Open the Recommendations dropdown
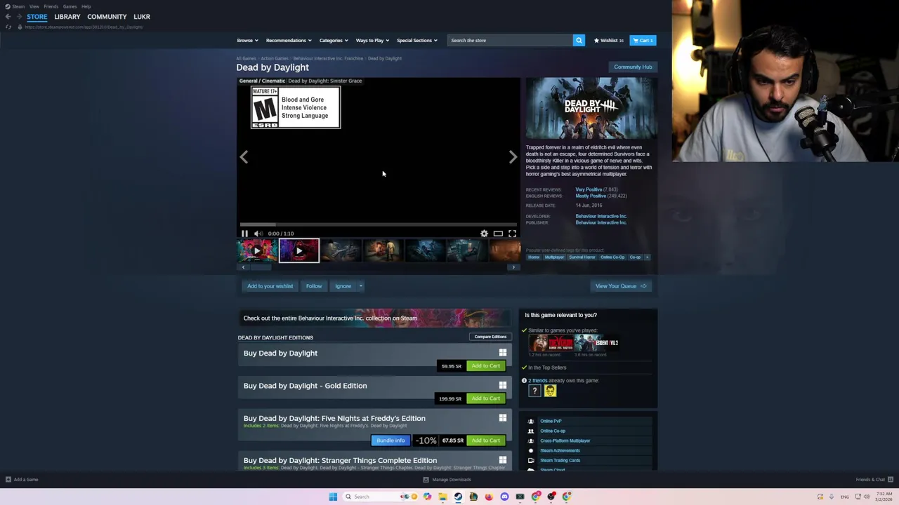The image size is (899, 505). 288,40
